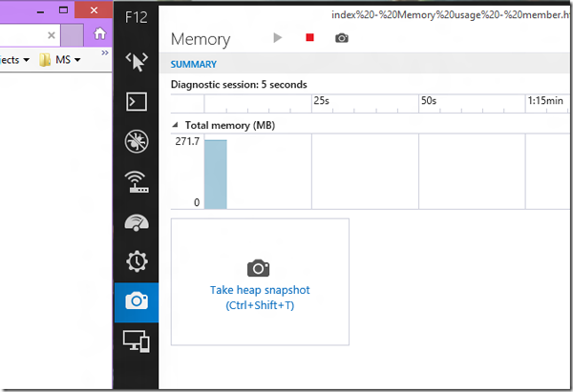
Task: Click the browser Home icon
Action: (100, 33)
